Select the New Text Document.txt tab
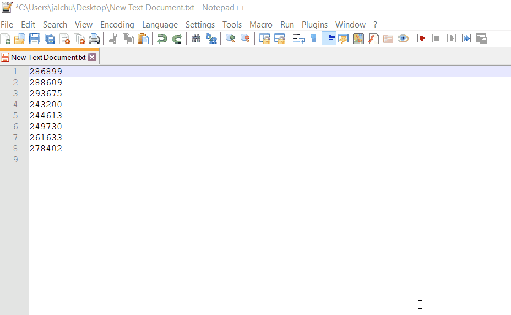511x315 pixels. [48, 57]
